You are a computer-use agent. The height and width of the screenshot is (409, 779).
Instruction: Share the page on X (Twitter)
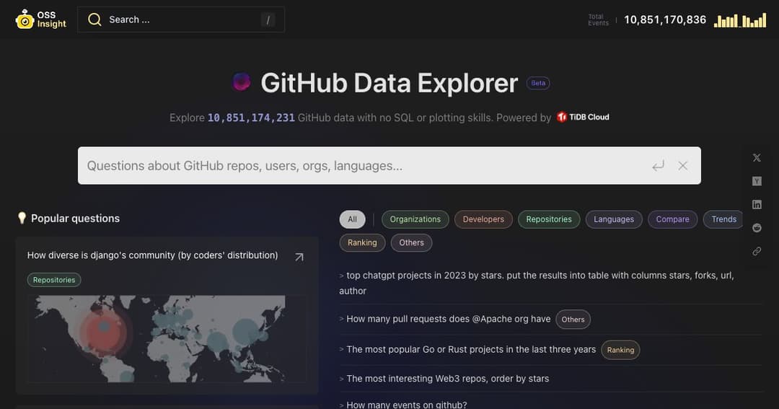tap(757, 157)
